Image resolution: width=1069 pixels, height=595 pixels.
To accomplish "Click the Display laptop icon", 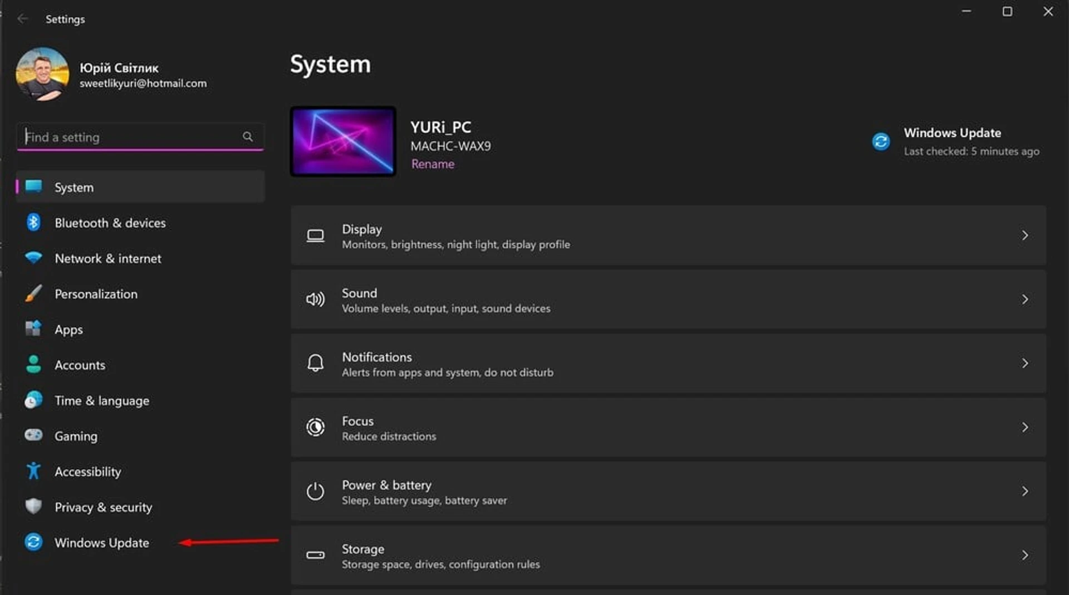I will pyautogui.click(x=315, y=235).
